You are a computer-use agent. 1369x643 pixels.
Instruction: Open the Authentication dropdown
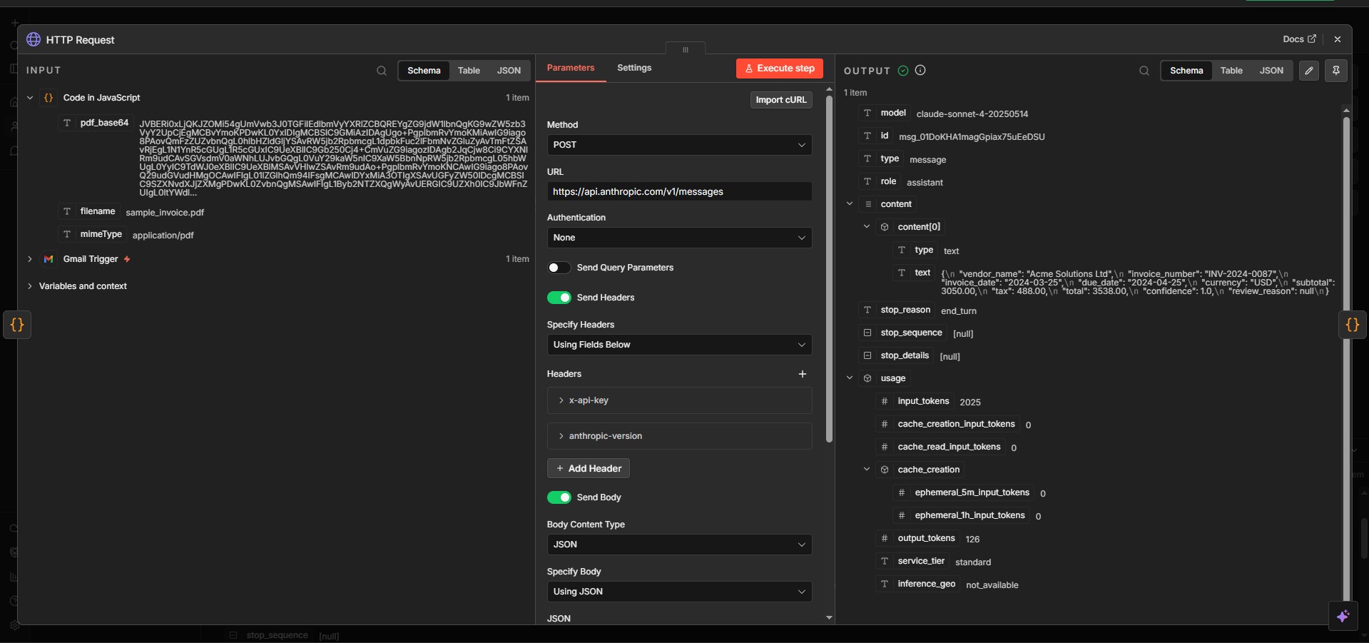[679, 238]
